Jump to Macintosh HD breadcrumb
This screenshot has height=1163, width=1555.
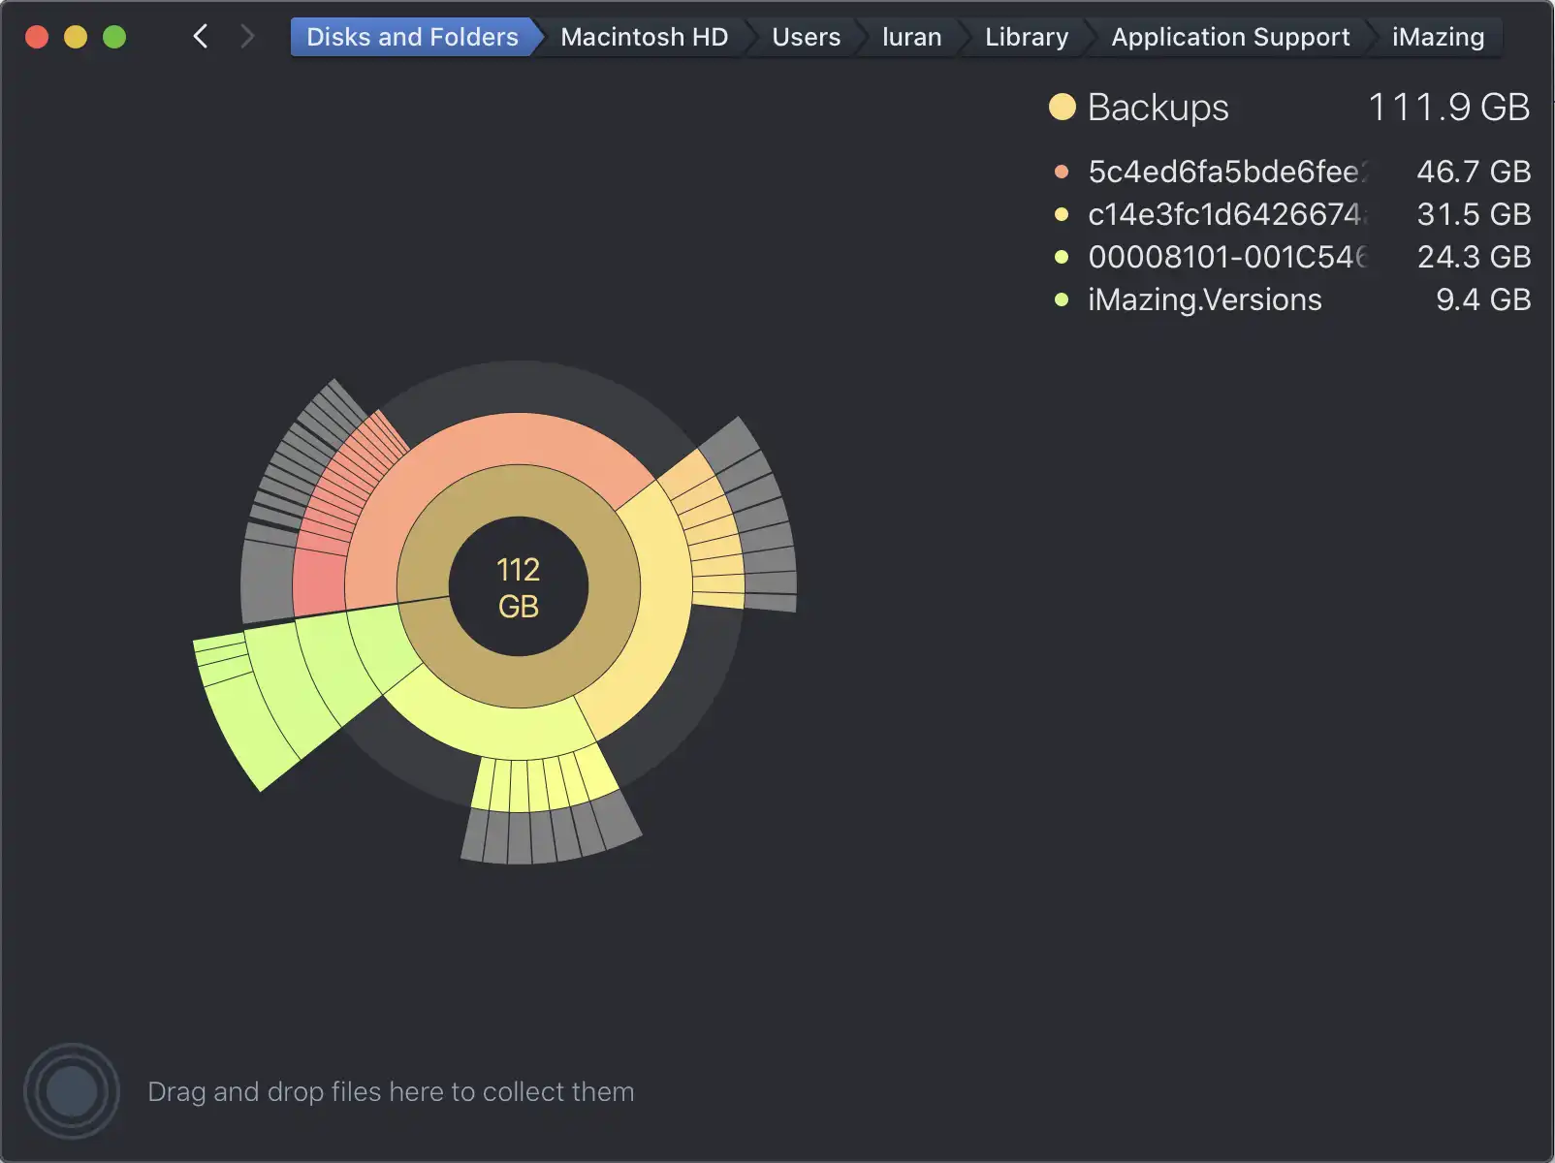click(644, 37)
